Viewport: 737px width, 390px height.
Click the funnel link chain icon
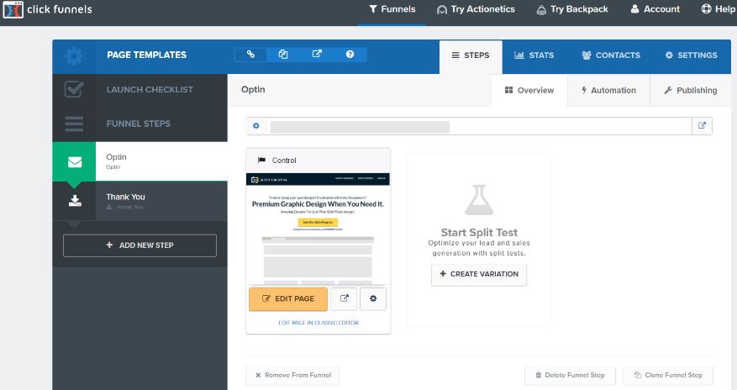250,54
